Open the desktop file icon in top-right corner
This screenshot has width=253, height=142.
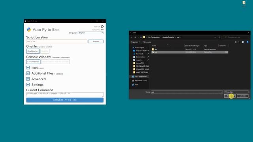click(244, 3)
